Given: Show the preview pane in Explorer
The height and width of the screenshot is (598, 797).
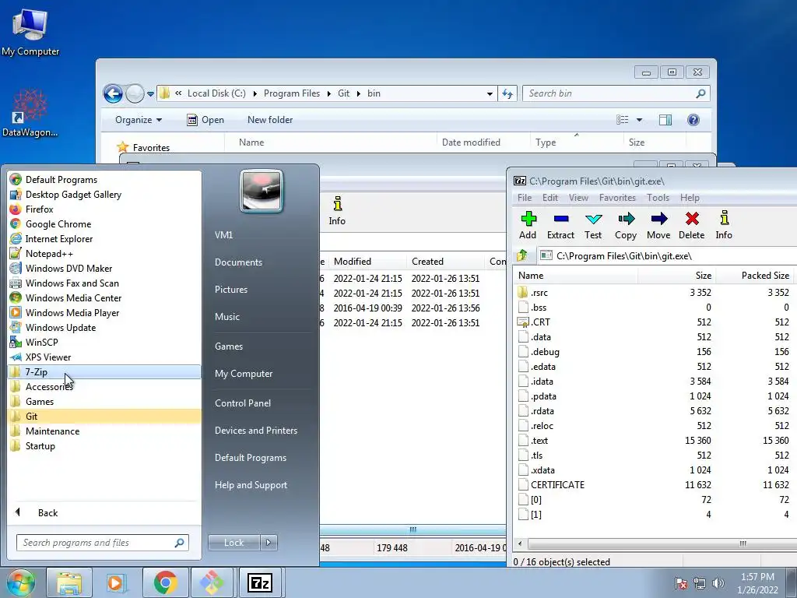Looking at the screenshot, I should pos(665,120).
